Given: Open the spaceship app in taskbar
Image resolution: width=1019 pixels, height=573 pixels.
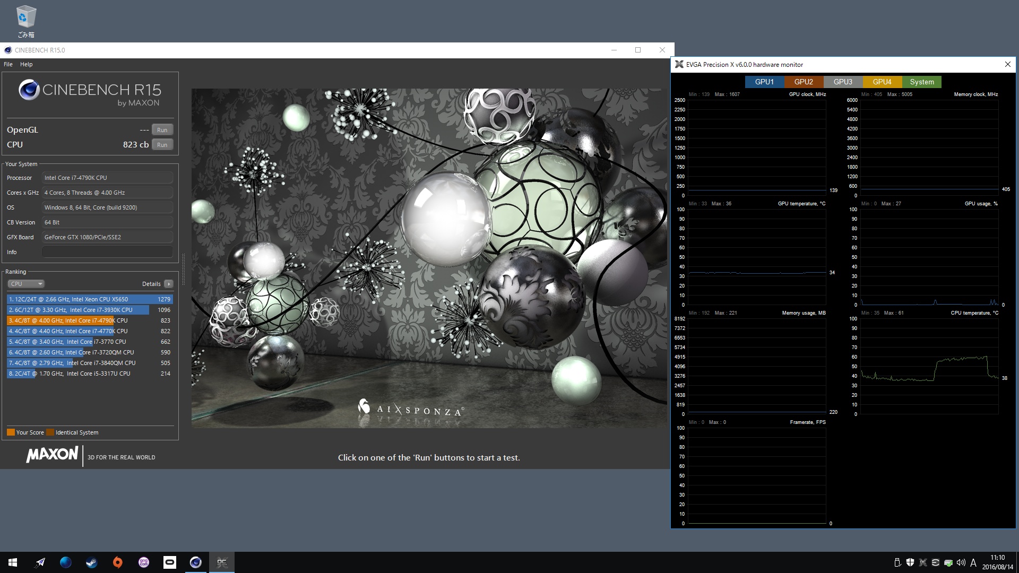Looking at the screenshot, I should [40, 562].
